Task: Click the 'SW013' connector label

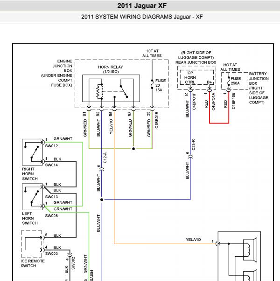Action: (x=51, y=197)
